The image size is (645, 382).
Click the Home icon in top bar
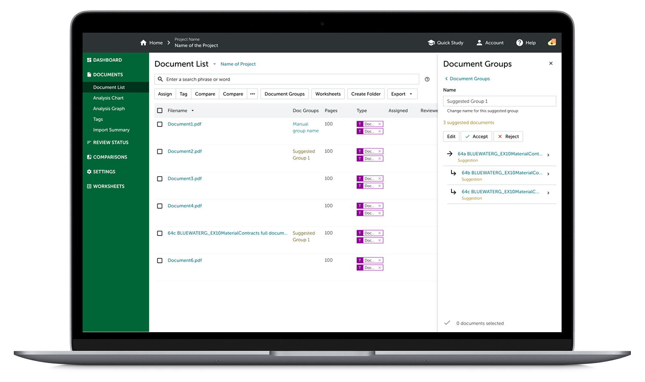[144, 43]
